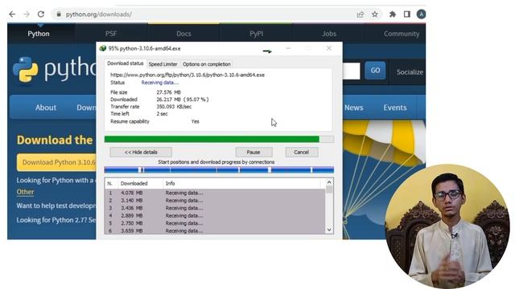Open the News menu item
515x289 pixels.
[x=354, y=108]
